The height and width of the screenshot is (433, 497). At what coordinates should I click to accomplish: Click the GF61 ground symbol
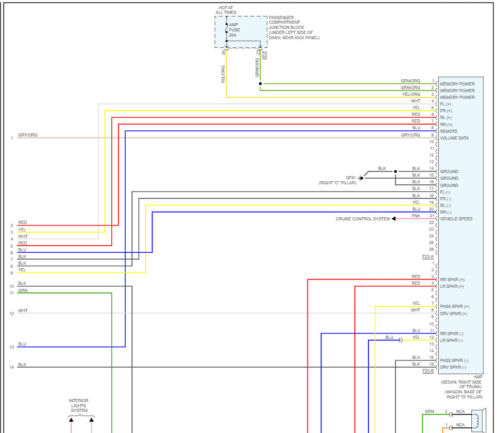(x=361, y=178)
